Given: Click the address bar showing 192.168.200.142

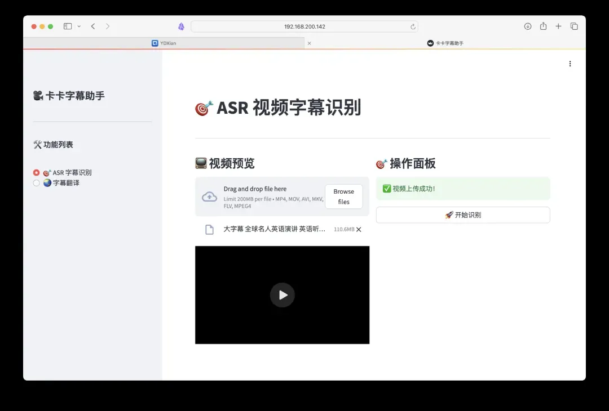Looking at the screenshot, I should tap(304, 26).
